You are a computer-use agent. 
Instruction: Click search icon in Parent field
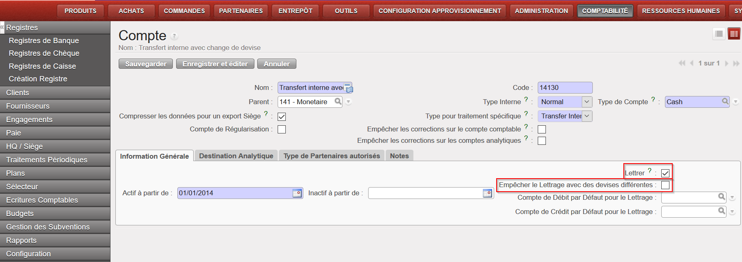point(338,101)
